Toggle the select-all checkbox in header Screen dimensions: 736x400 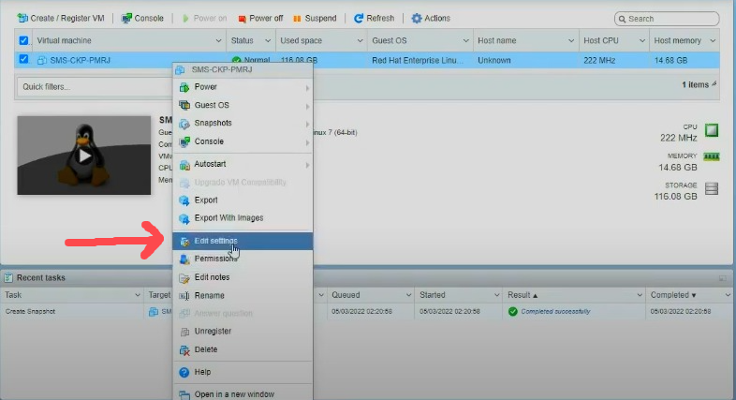click(23, 40)
